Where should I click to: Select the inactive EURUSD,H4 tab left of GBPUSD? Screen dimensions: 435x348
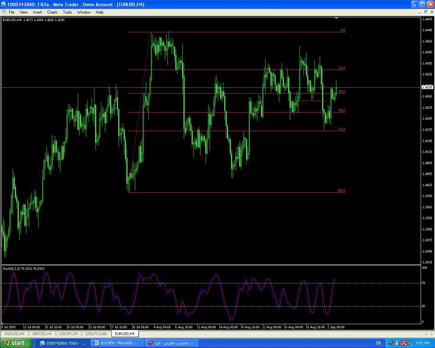14,334
